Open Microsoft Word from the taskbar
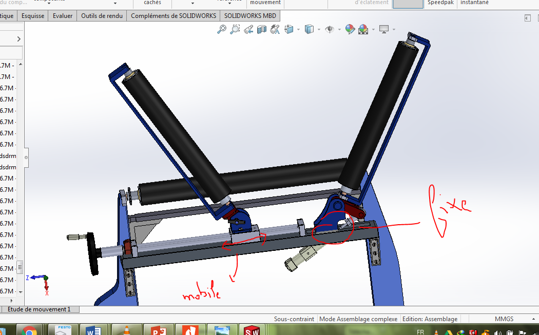The height and width of the screenshot is (335, 539). coord(93,330)
